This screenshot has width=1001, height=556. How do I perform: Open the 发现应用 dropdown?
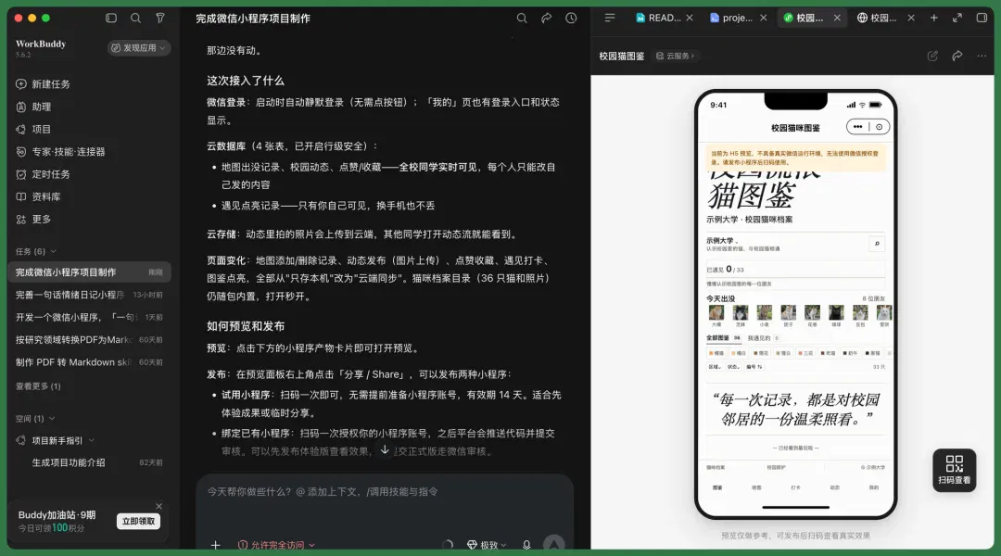coord(138,48)
